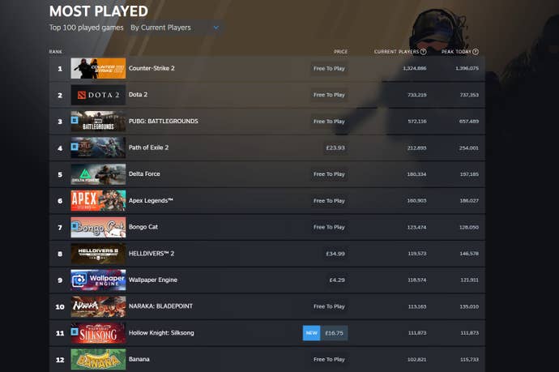Screen dimensions: 559x372
Task: Open the Bongo Cat thumbnail image
Action: coord(98,227)
